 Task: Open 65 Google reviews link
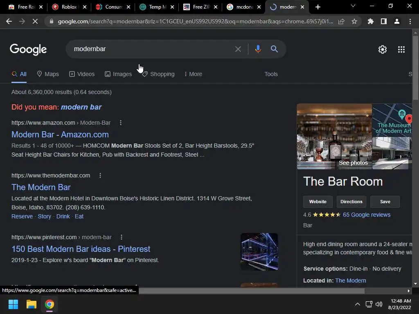pos(366,215)
